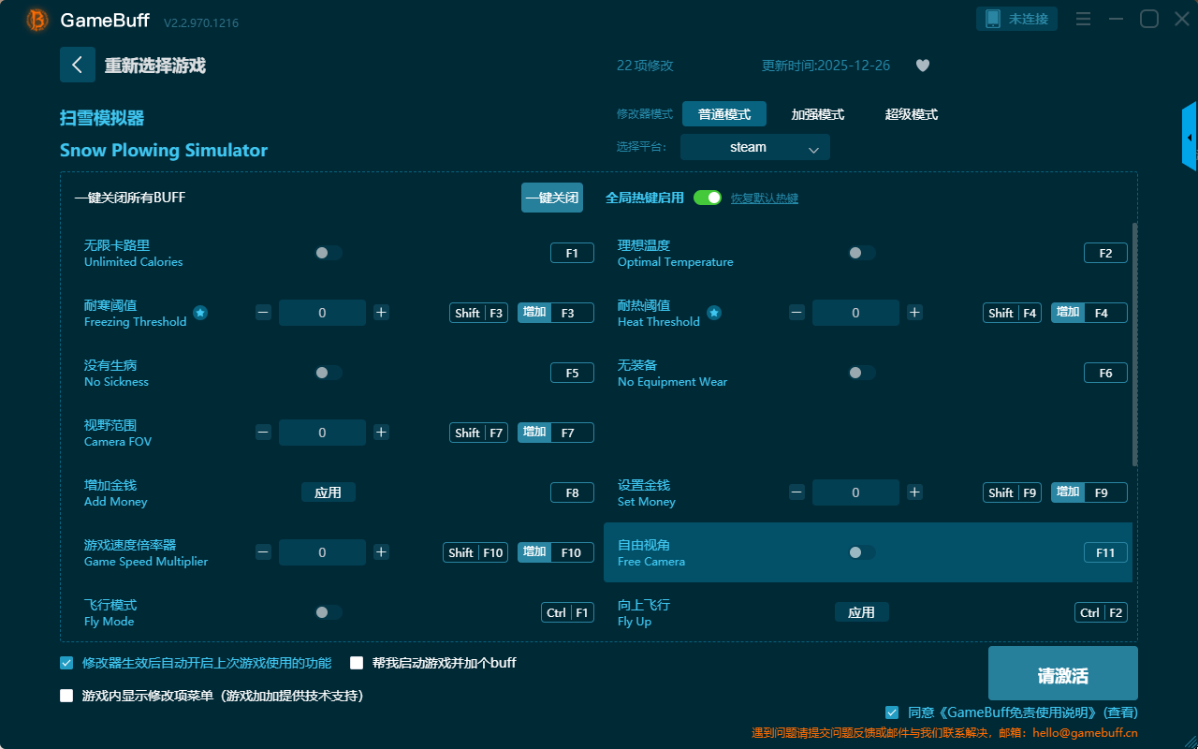Click the heart favorite icon
Viewport: 1198px width, 749px height.
[922, 66]
